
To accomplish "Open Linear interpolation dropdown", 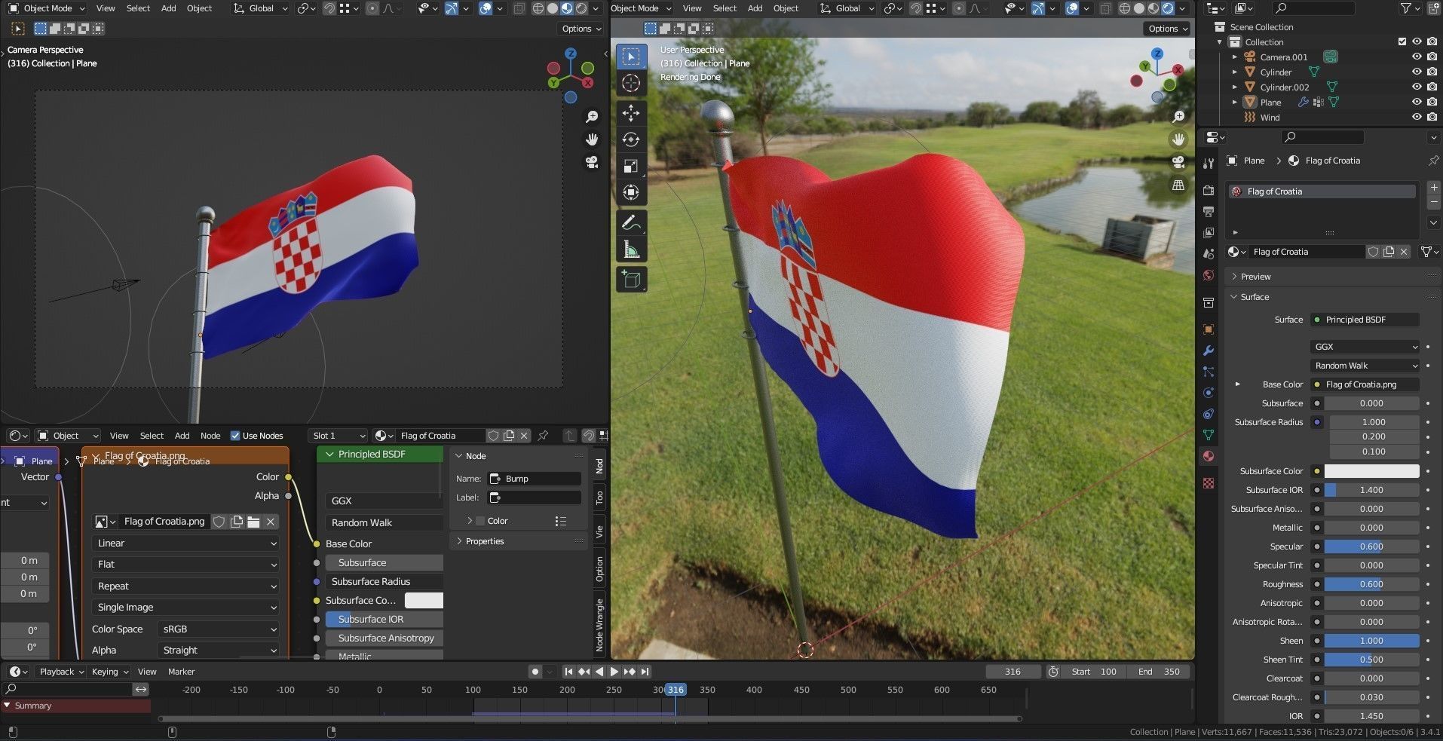I will pyautogui.click(x=186, y=543).
